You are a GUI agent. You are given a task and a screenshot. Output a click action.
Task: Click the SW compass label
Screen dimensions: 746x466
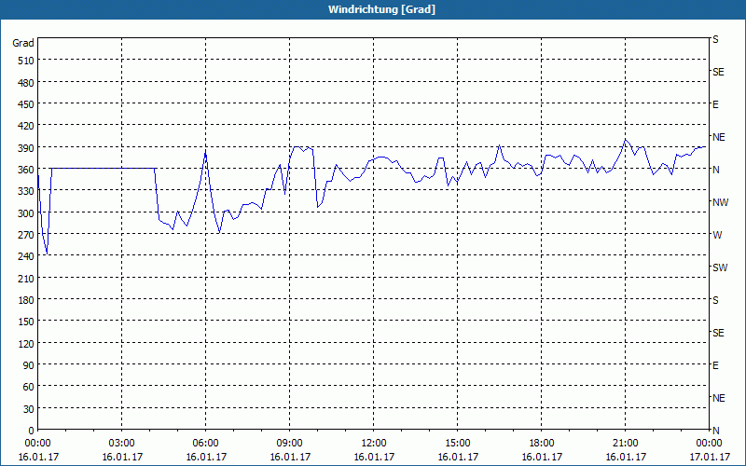pyautogui.click(x=720, y=267)
